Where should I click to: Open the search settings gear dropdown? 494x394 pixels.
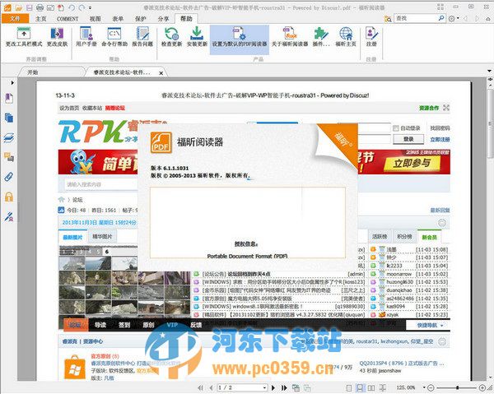454,19
